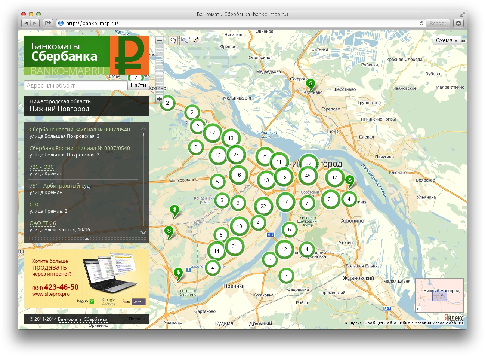Open the Схема map type dropdown
Screen dimensions: 485x356
click(x=447, y=40)
